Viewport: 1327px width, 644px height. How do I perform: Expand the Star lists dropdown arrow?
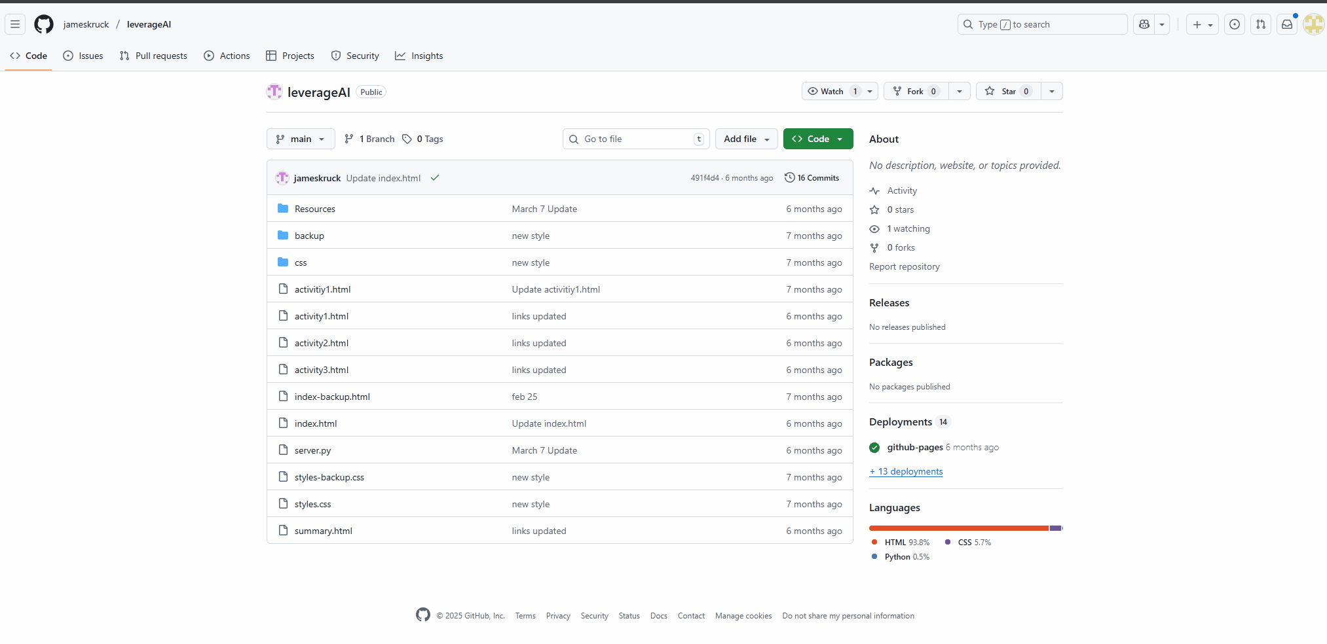click(x=1052, y=91)
